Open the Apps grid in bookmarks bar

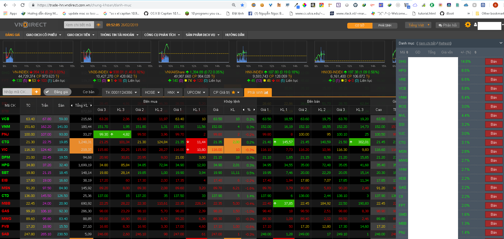click(10, 13)
